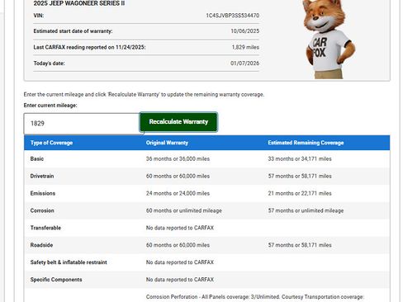Click the Today's date label
This screenshot has height=302, width=403.
pos(49,64)
